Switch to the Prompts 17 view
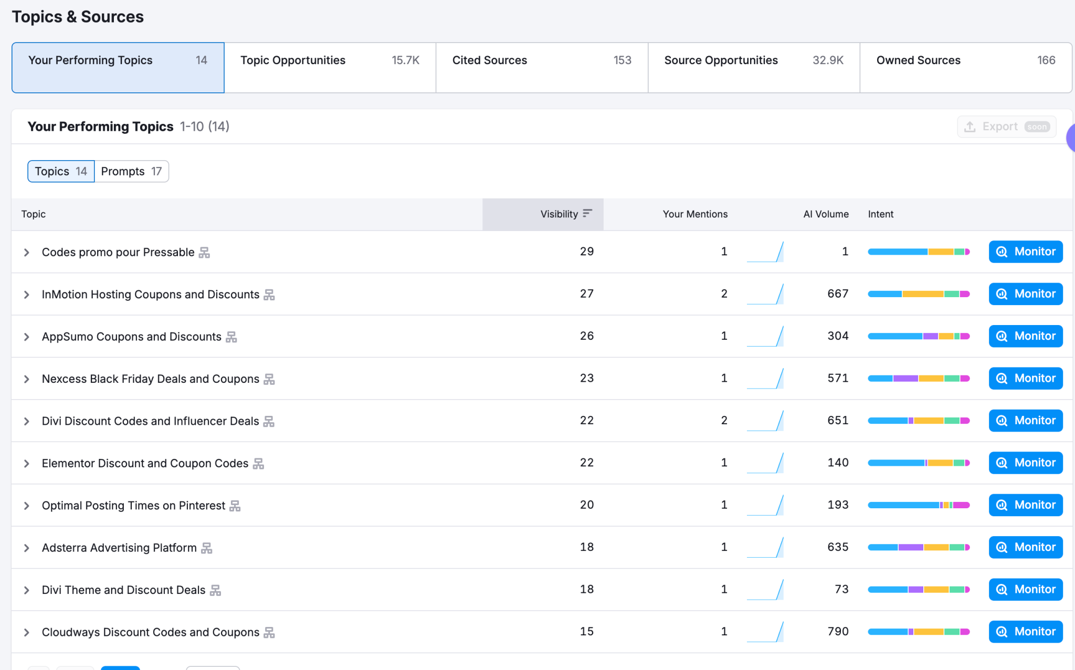The height and width of the screenshot is (670, 1075). point(131,171)
